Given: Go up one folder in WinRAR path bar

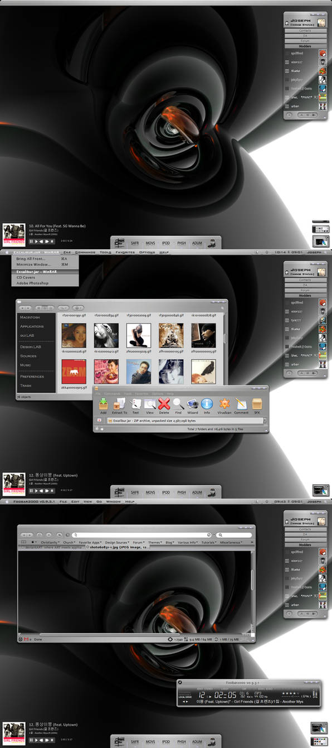Looking at the screenshot, I should (99, 421).
